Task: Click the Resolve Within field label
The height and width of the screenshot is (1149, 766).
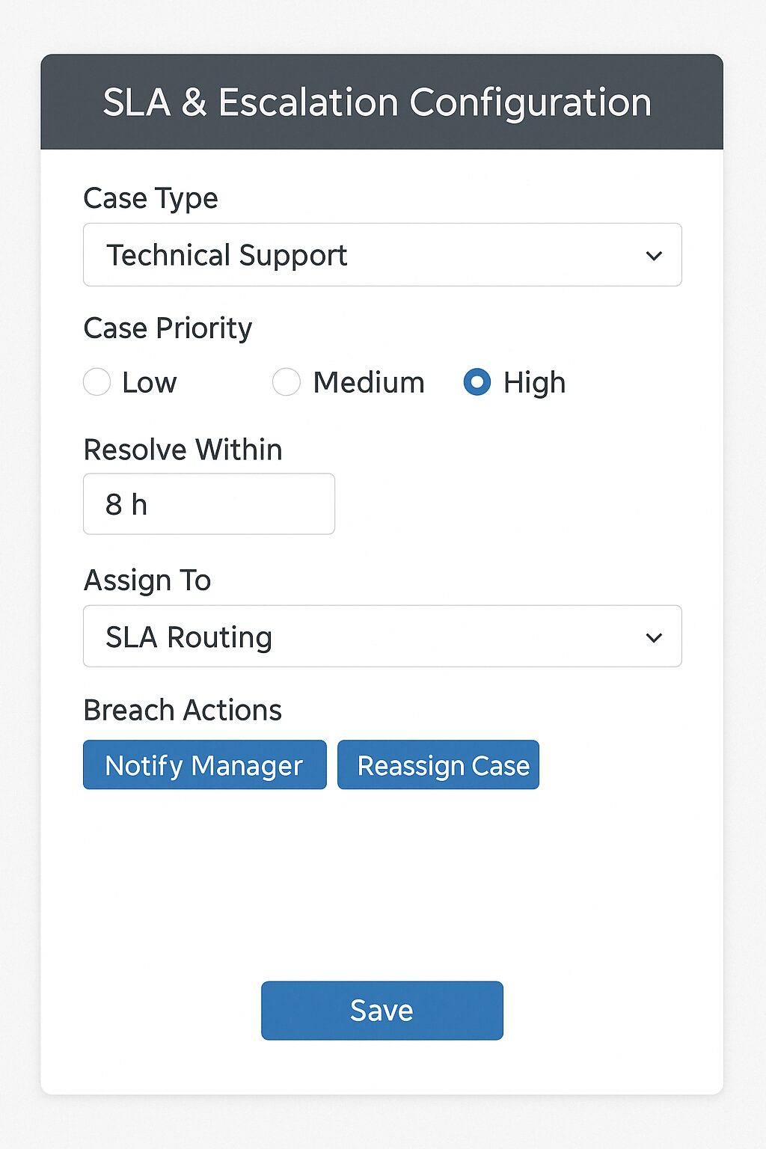Action: 183,450
